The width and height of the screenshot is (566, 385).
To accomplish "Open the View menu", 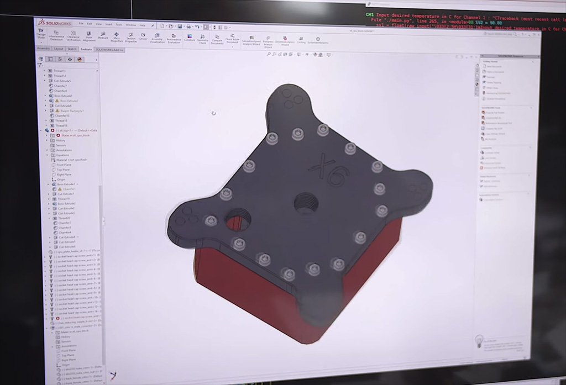I will 98,24.
